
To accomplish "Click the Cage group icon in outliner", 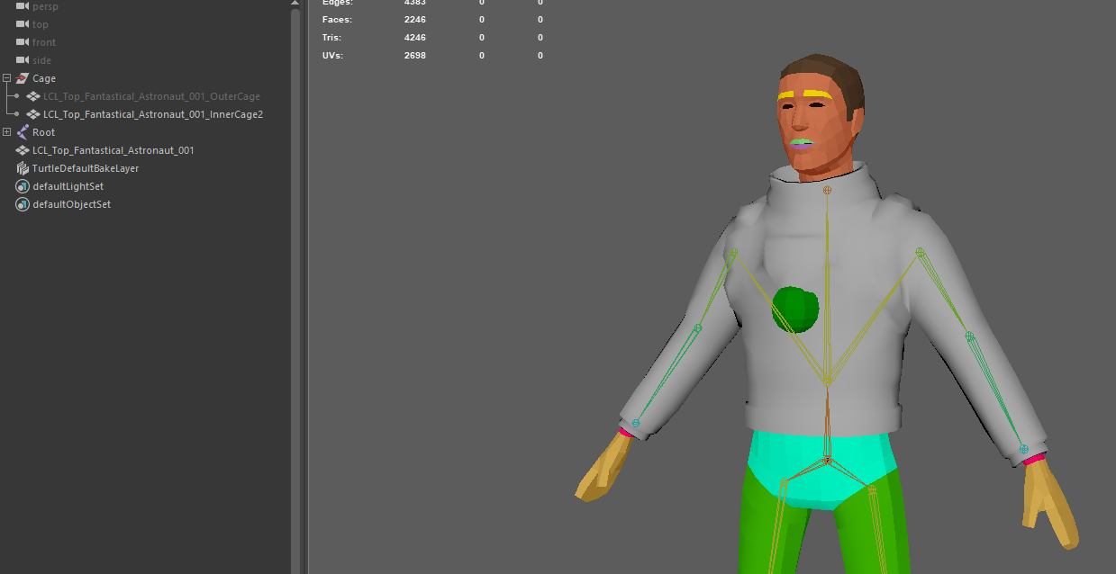I will (23, 78).
